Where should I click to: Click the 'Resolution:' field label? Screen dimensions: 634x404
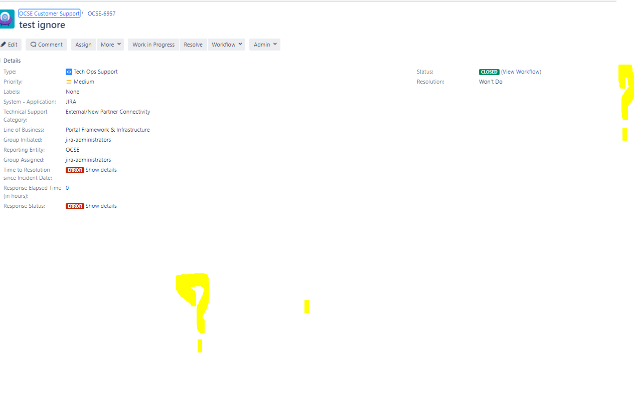pyautogui.click(x=430, y=82)
